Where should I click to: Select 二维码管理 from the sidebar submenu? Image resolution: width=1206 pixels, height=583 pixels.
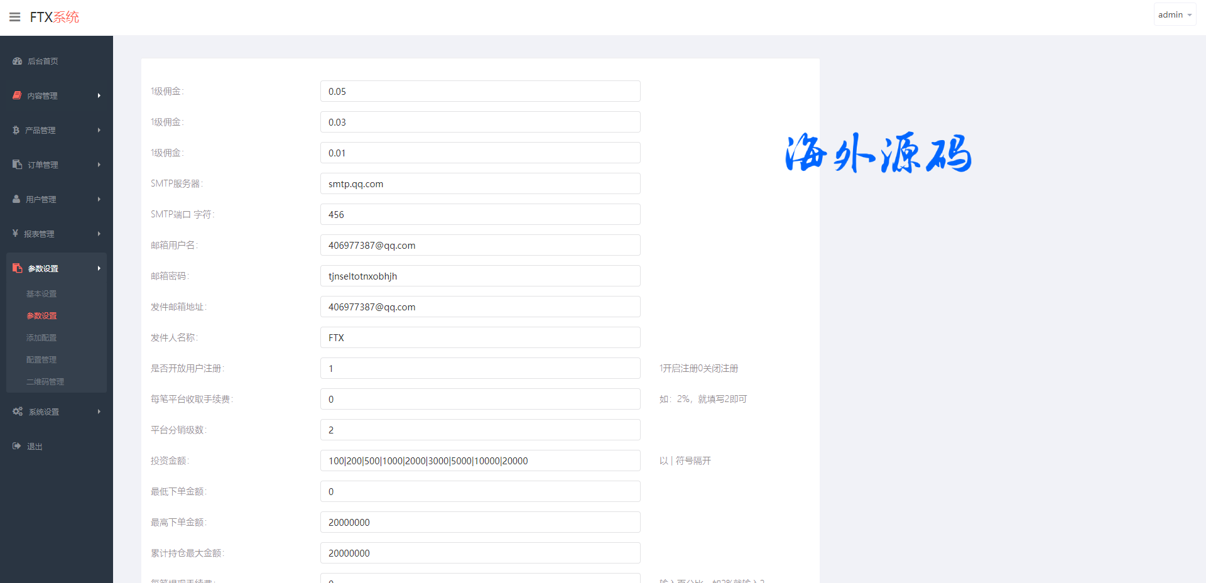[45, 382]
